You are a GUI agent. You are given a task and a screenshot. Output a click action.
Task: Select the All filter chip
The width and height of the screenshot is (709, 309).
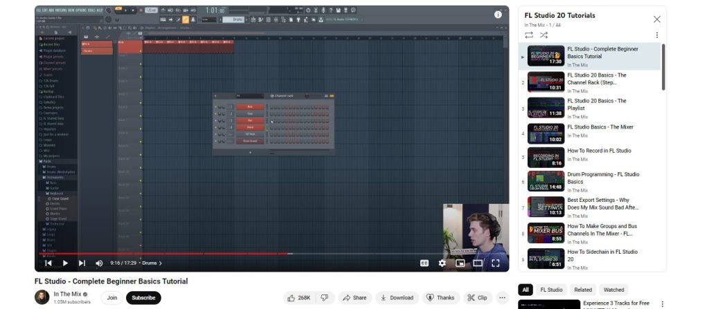click(x=526, y=290)
